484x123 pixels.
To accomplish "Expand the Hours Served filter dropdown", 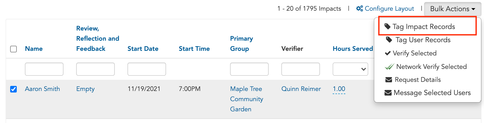I will click(x=350, y=69).
